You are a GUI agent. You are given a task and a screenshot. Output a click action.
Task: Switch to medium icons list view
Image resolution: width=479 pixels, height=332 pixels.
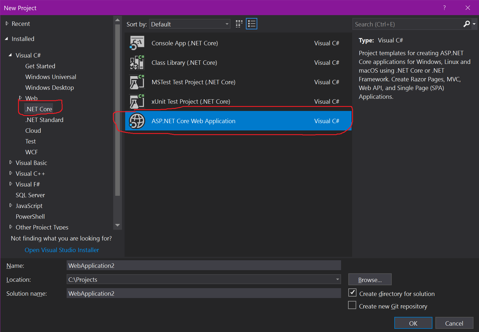point(252,24)
